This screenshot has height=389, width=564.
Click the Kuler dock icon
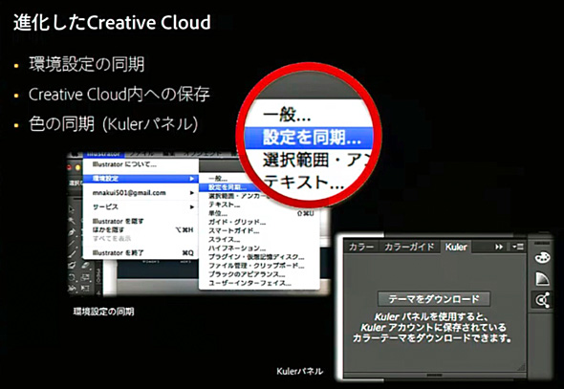pos(542,299)
